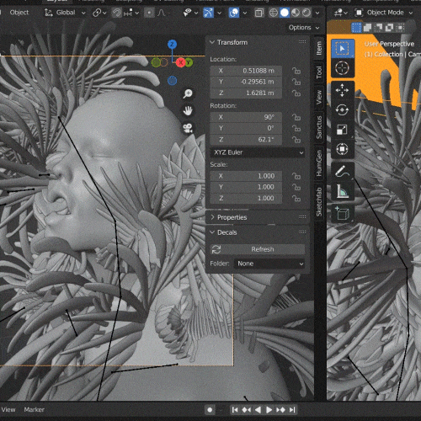Select the 3D Cursor tool
Screen dimensions: 421x421
pos(343,68)
